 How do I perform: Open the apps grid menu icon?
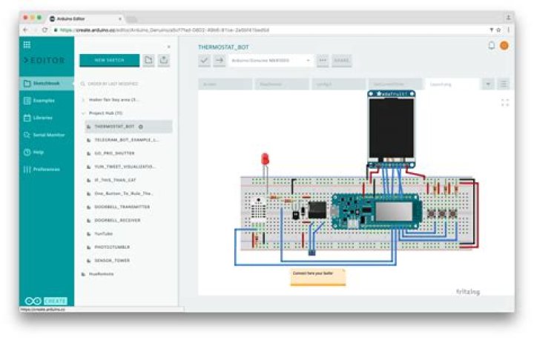point(27,44)
